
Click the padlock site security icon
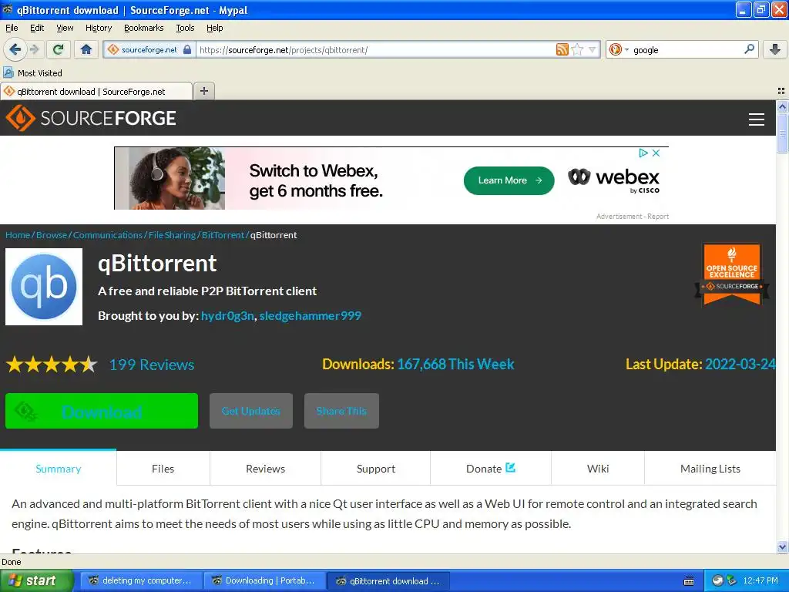[x=187, y=49]
